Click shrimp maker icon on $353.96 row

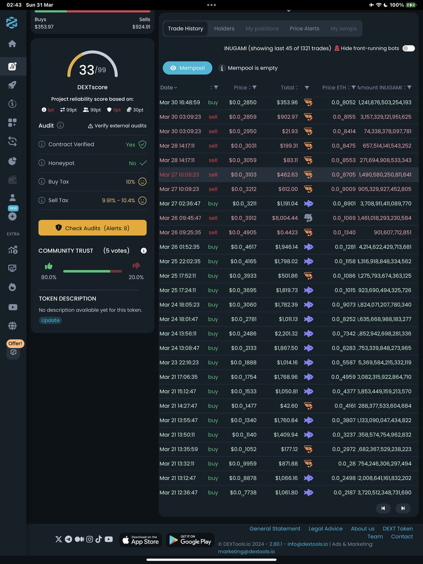point(308,102)
